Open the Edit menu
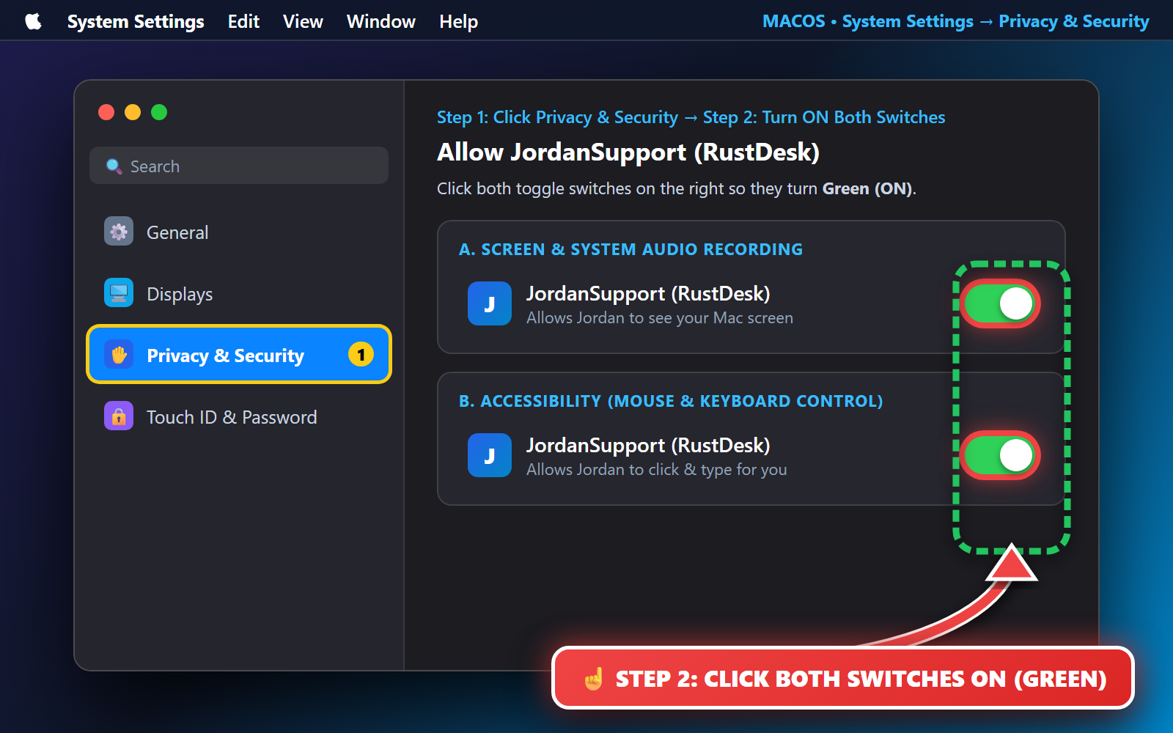Image resolution: width=1173 pixels, height=733 pixels. [243, 21]
